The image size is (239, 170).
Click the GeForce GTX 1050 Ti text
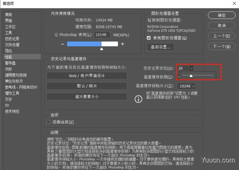pyautogui.click(x=171, y=31)
